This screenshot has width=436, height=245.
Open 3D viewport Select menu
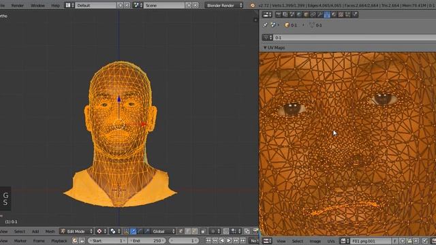tap(20, 231)
